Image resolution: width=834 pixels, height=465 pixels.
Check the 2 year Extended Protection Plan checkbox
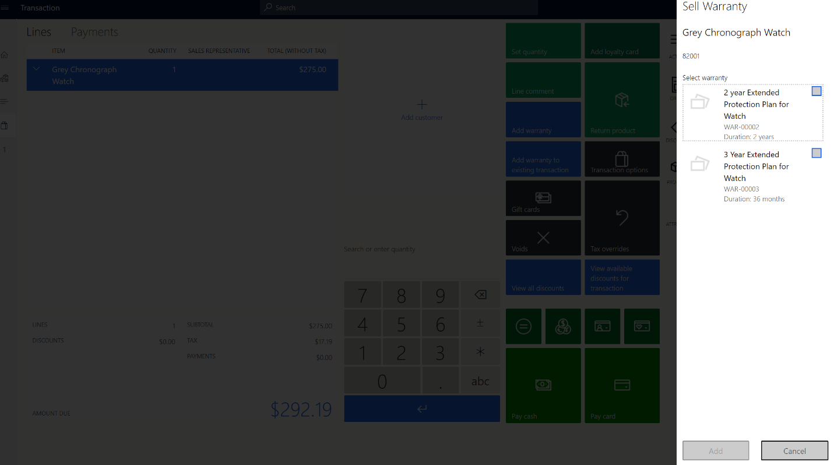(x=817, y=91)
